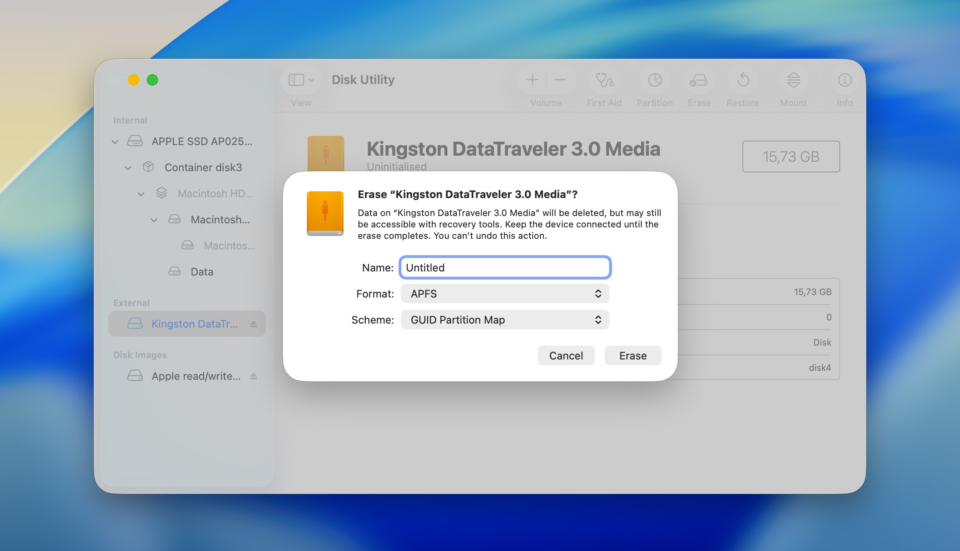Screen dimensions: 960x551
Task: Select the Macintos... snapshot row
Action: (x=187, y=246)
